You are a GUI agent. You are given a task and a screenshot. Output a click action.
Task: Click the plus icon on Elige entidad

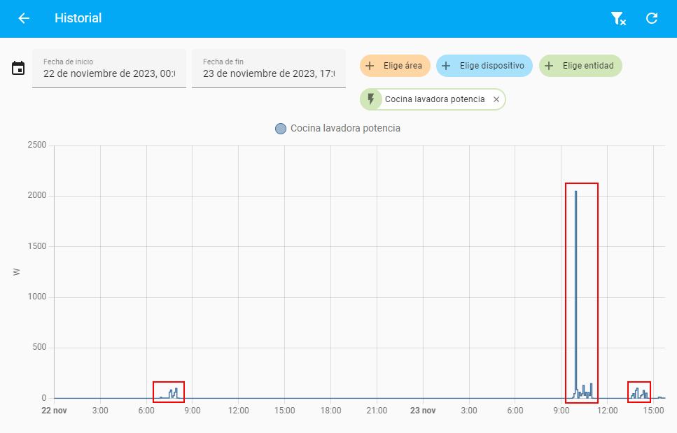tap(549, 66)
